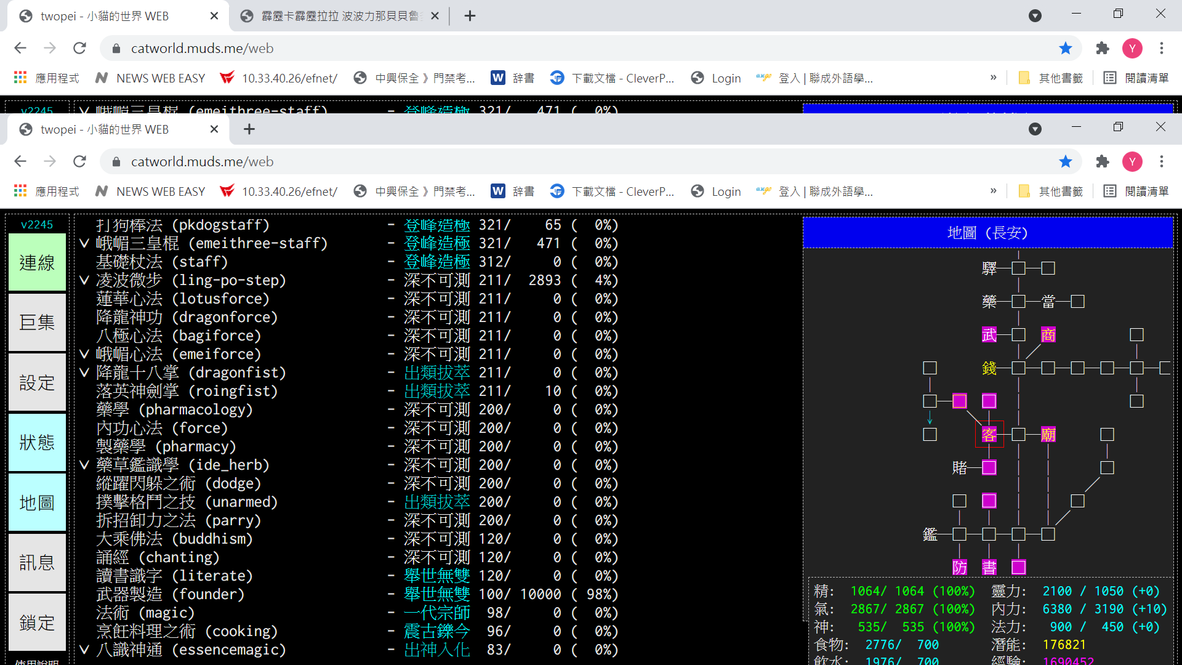Close the second tab in the back window
This screenshot has height=665, width=1182.
(x=435, y=16)
